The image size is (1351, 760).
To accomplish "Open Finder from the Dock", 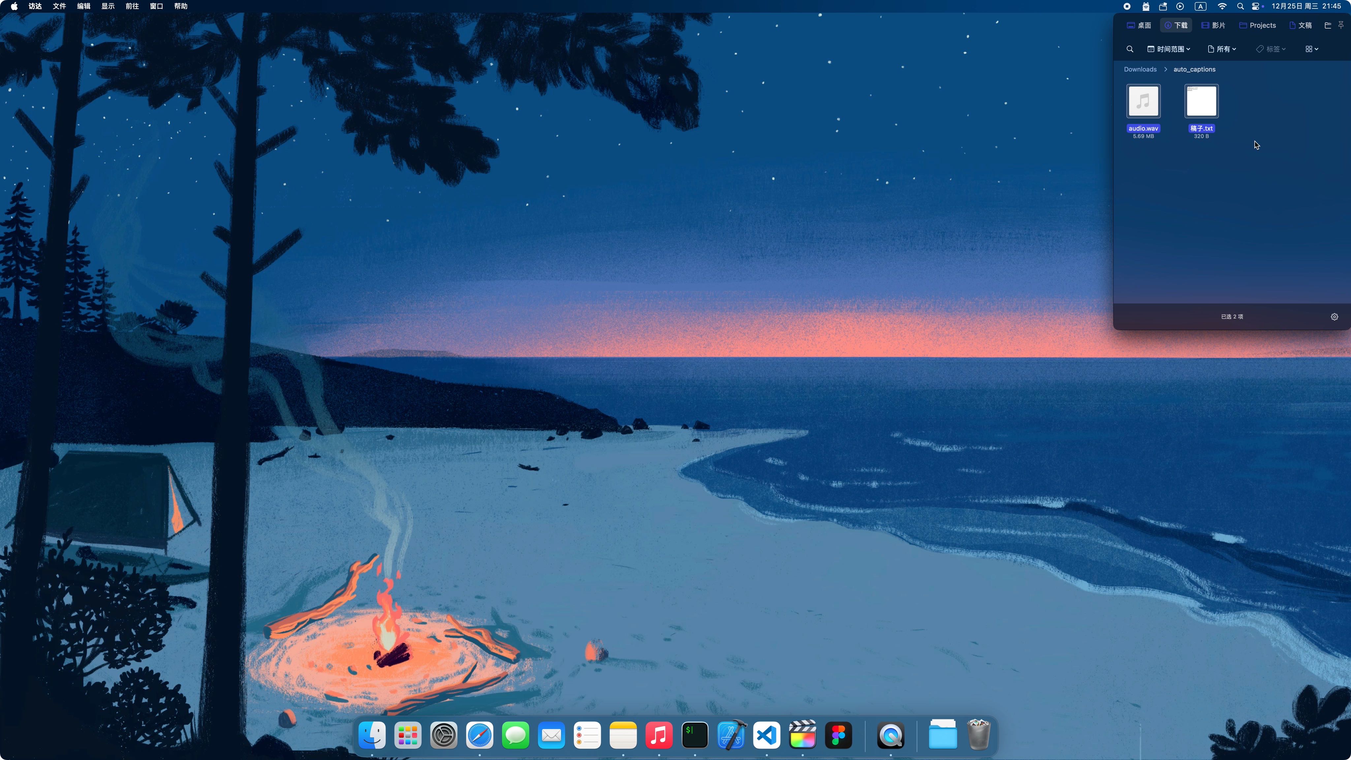I will pyautogui.click(x=372, y=735).
